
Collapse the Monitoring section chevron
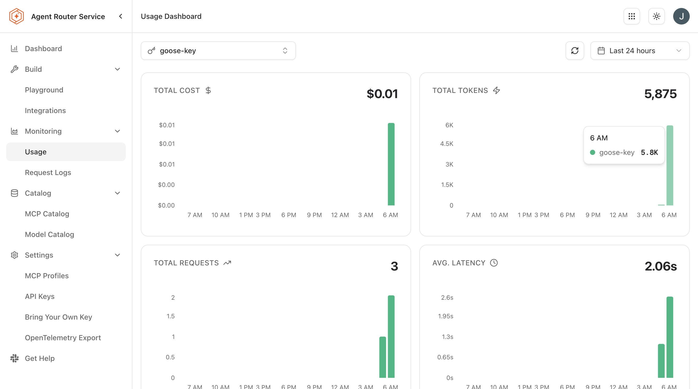[x=117, y=131]
